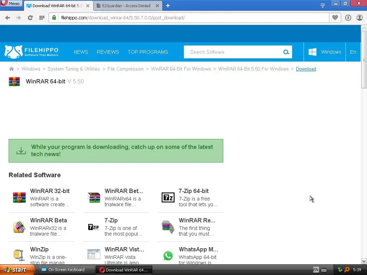This screenshot has width=367, height=275.
Task: Click the EN language indicator in tray
Action: [x=315, y=270]
